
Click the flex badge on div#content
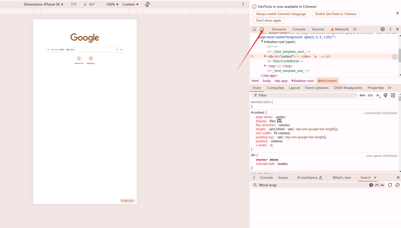[316, 57]
